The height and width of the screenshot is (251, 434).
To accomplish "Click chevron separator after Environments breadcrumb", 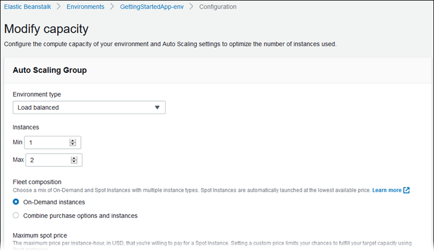I will click(x=112, y=7).
